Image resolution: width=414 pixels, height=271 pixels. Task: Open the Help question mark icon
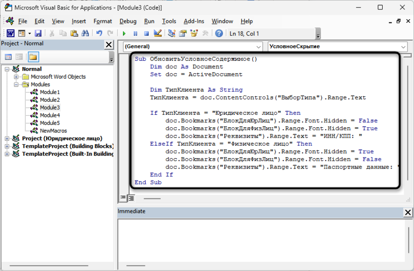218,33
